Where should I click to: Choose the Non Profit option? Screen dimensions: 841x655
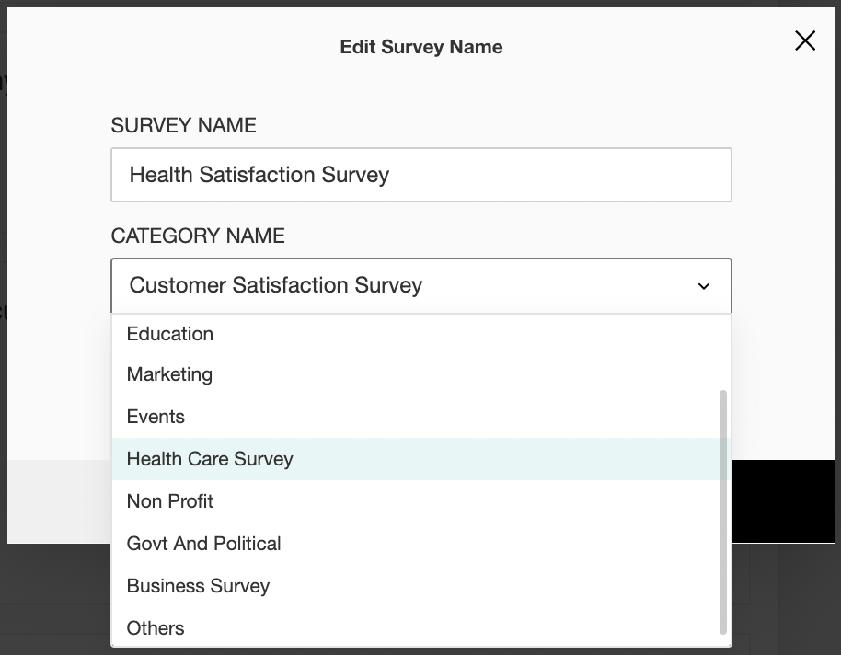click(170, 501)
